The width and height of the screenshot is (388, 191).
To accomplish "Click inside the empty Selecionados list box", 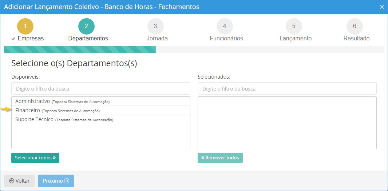I will (287, 123).
